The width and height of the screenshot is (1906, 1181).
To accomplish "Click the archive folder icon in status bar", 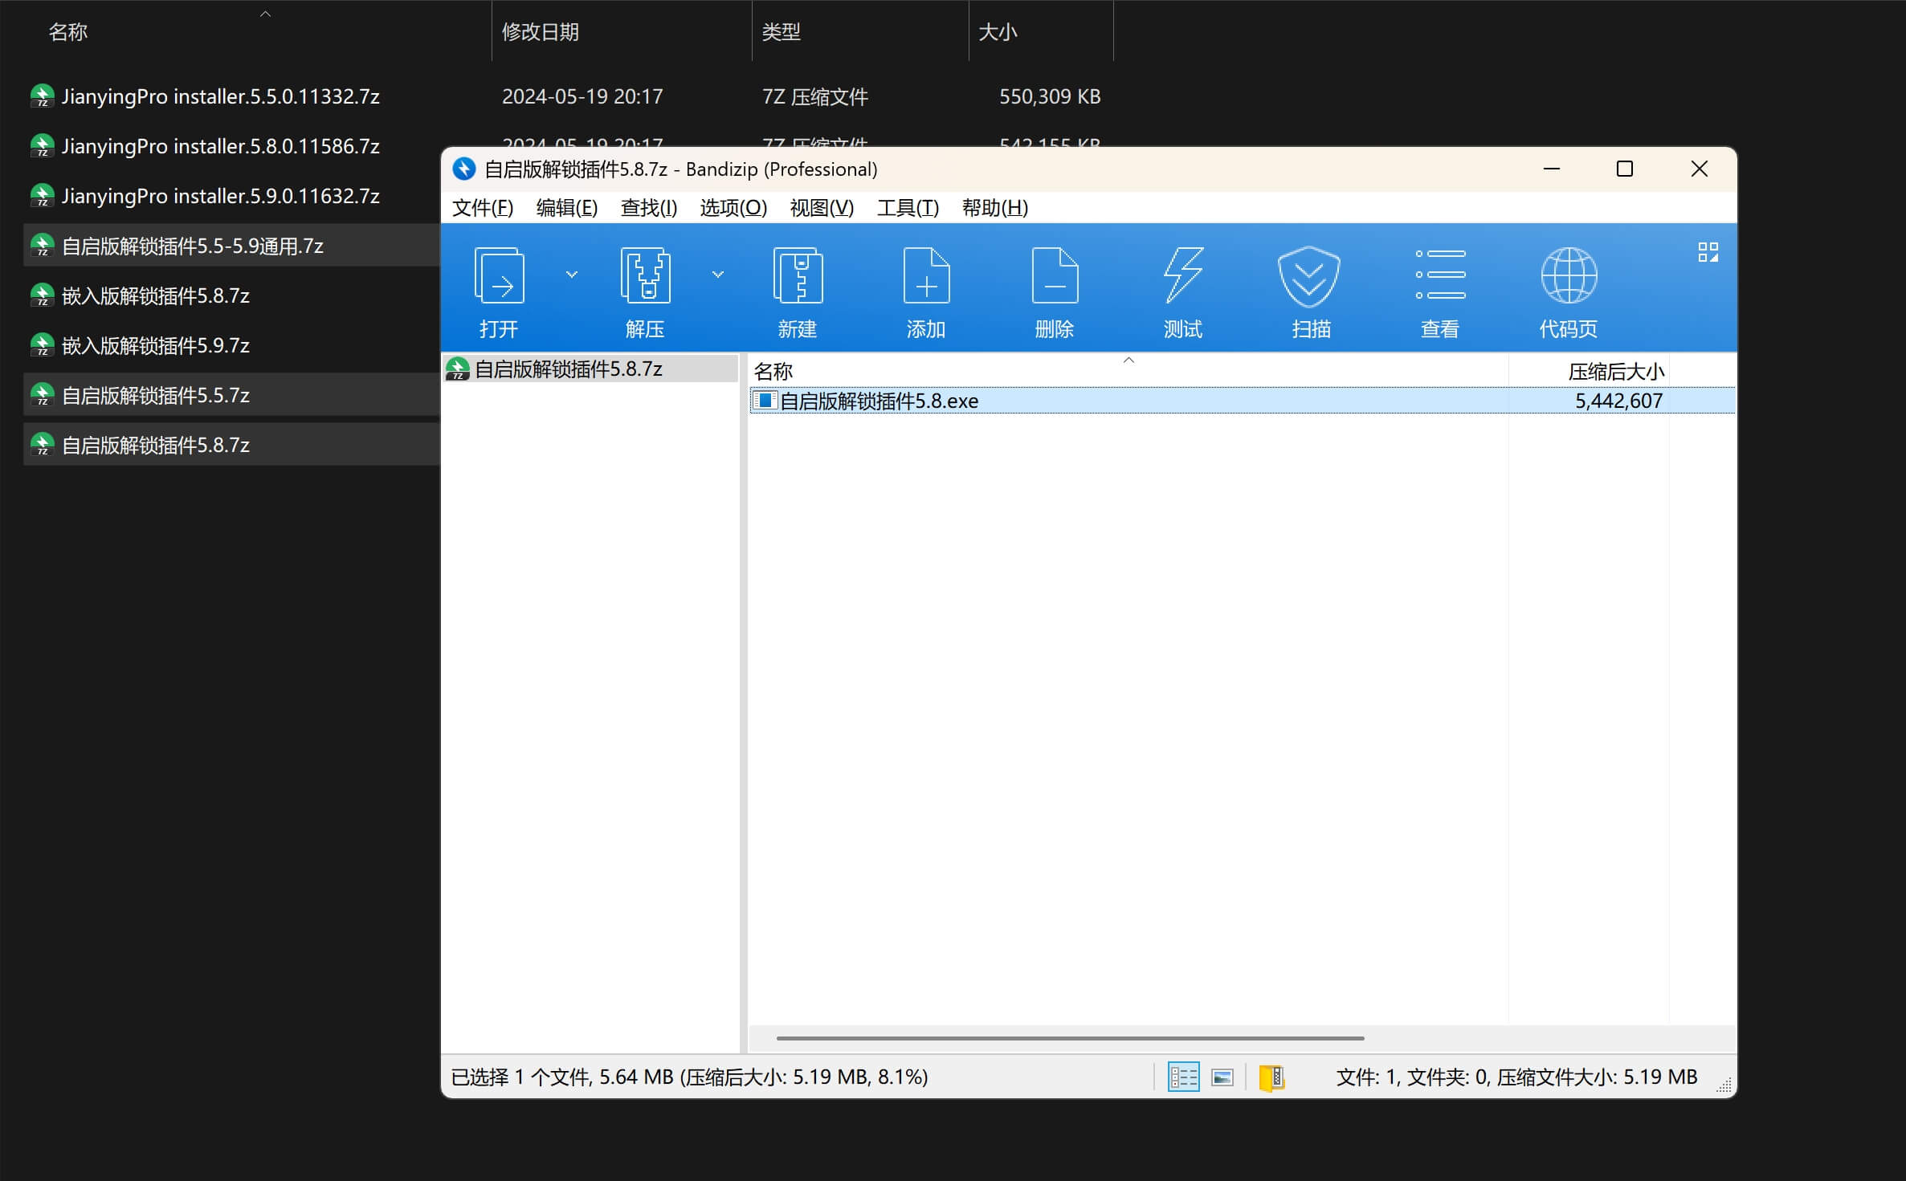I will pos(1271,1077).
